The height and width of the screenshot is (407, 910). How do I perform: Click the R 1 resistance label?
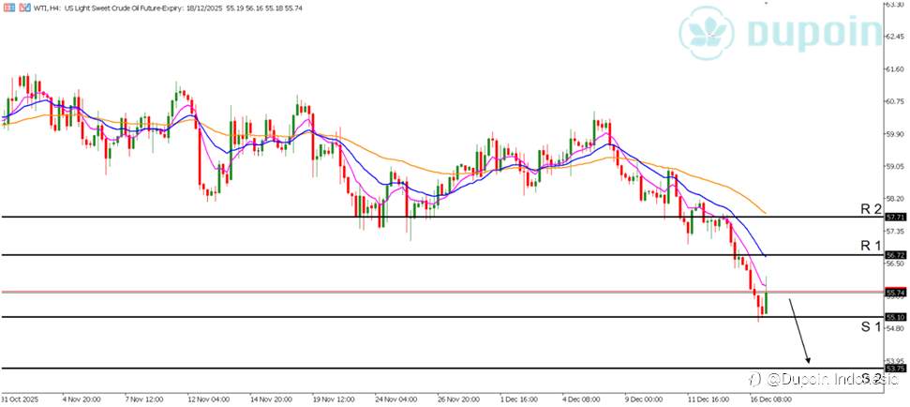coord(872,247)
